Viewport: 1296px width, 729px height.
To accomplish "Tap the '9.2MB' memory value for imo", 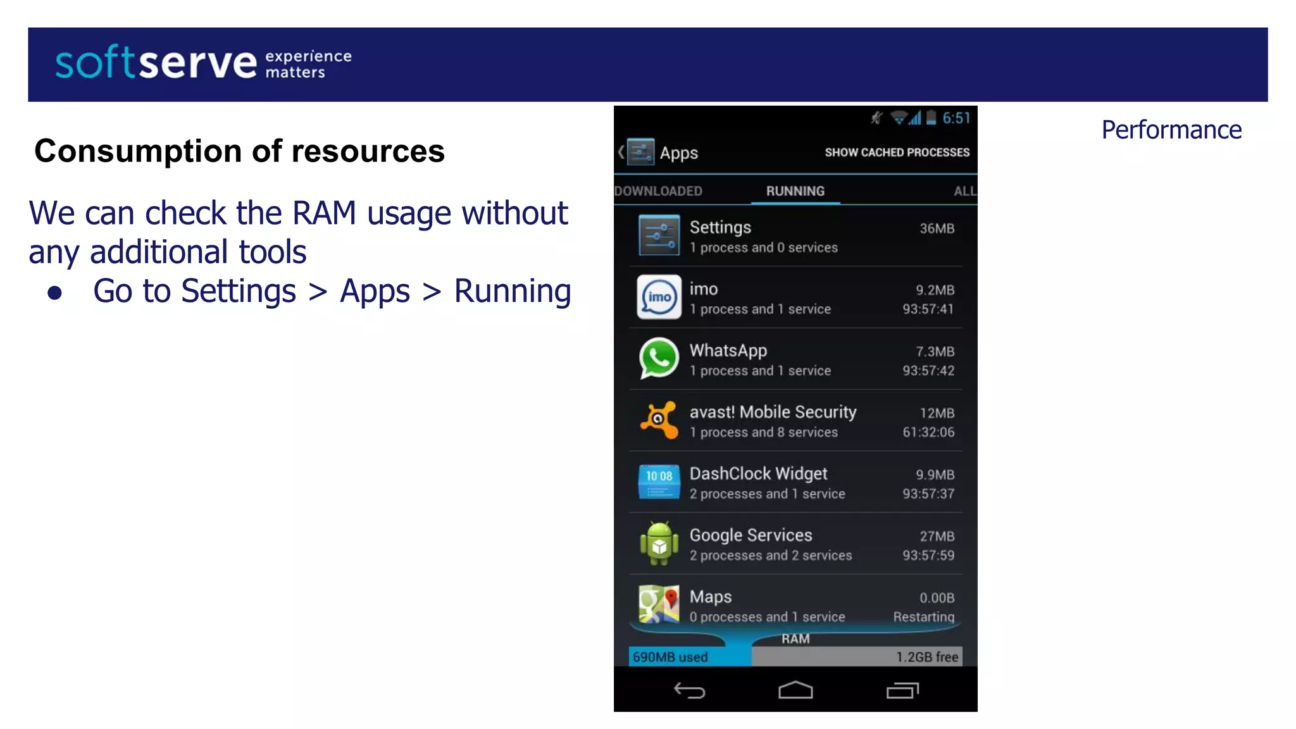I will (935, 290).
